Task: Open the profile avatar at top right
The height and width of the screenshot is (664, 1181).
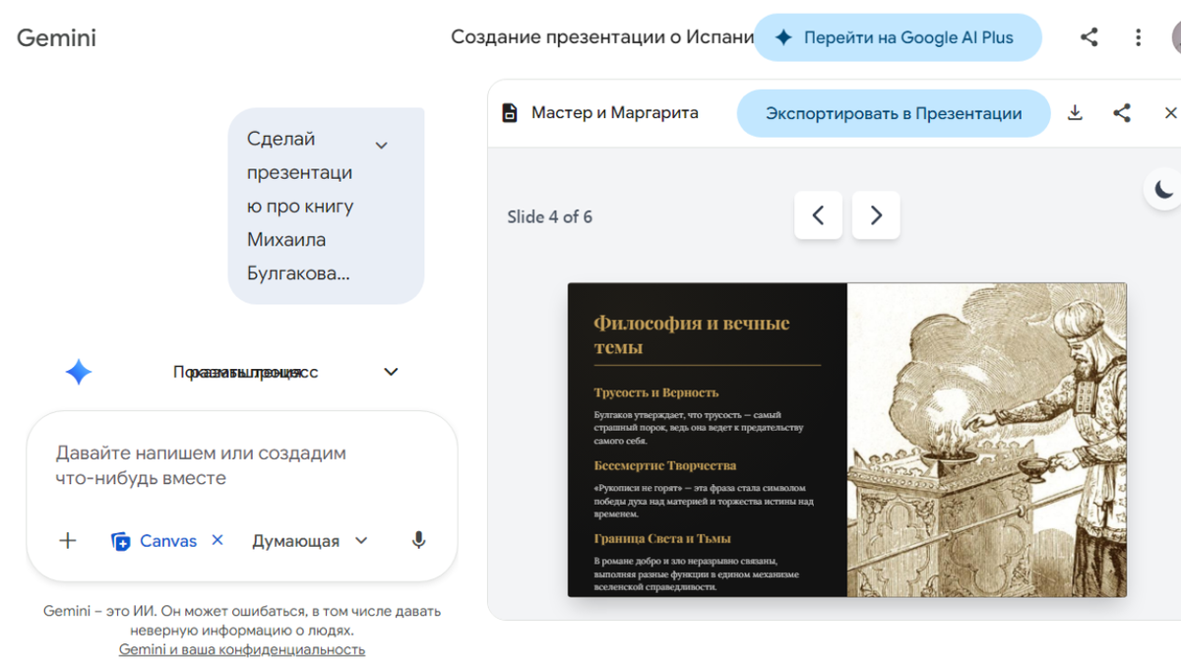Action: click(1176, 37)
